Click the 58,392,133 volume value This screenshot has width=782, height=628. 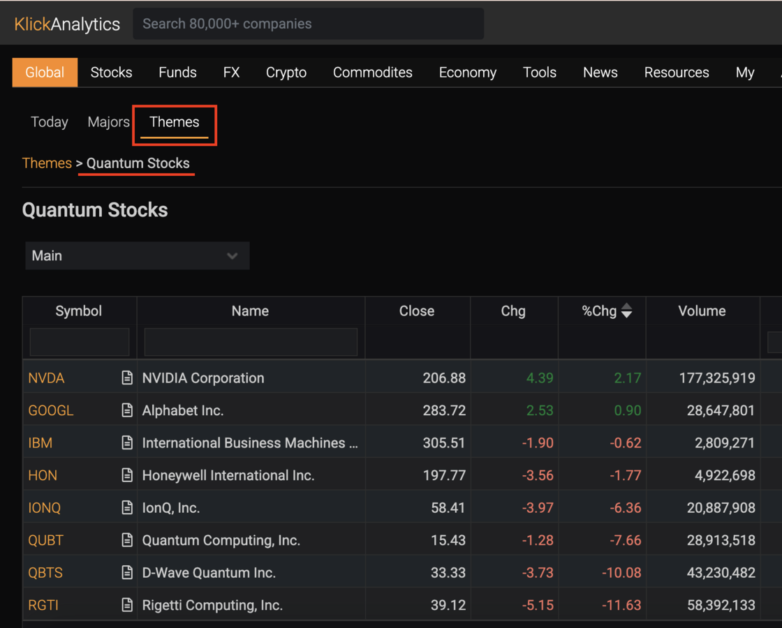click(721, 604)
